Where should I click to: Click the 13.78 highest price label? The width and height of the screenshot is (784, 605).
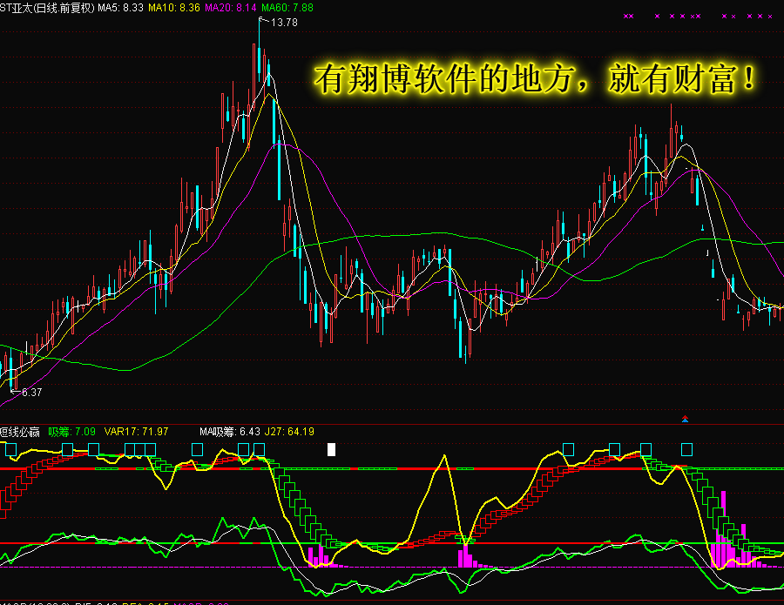pos(284,23)
